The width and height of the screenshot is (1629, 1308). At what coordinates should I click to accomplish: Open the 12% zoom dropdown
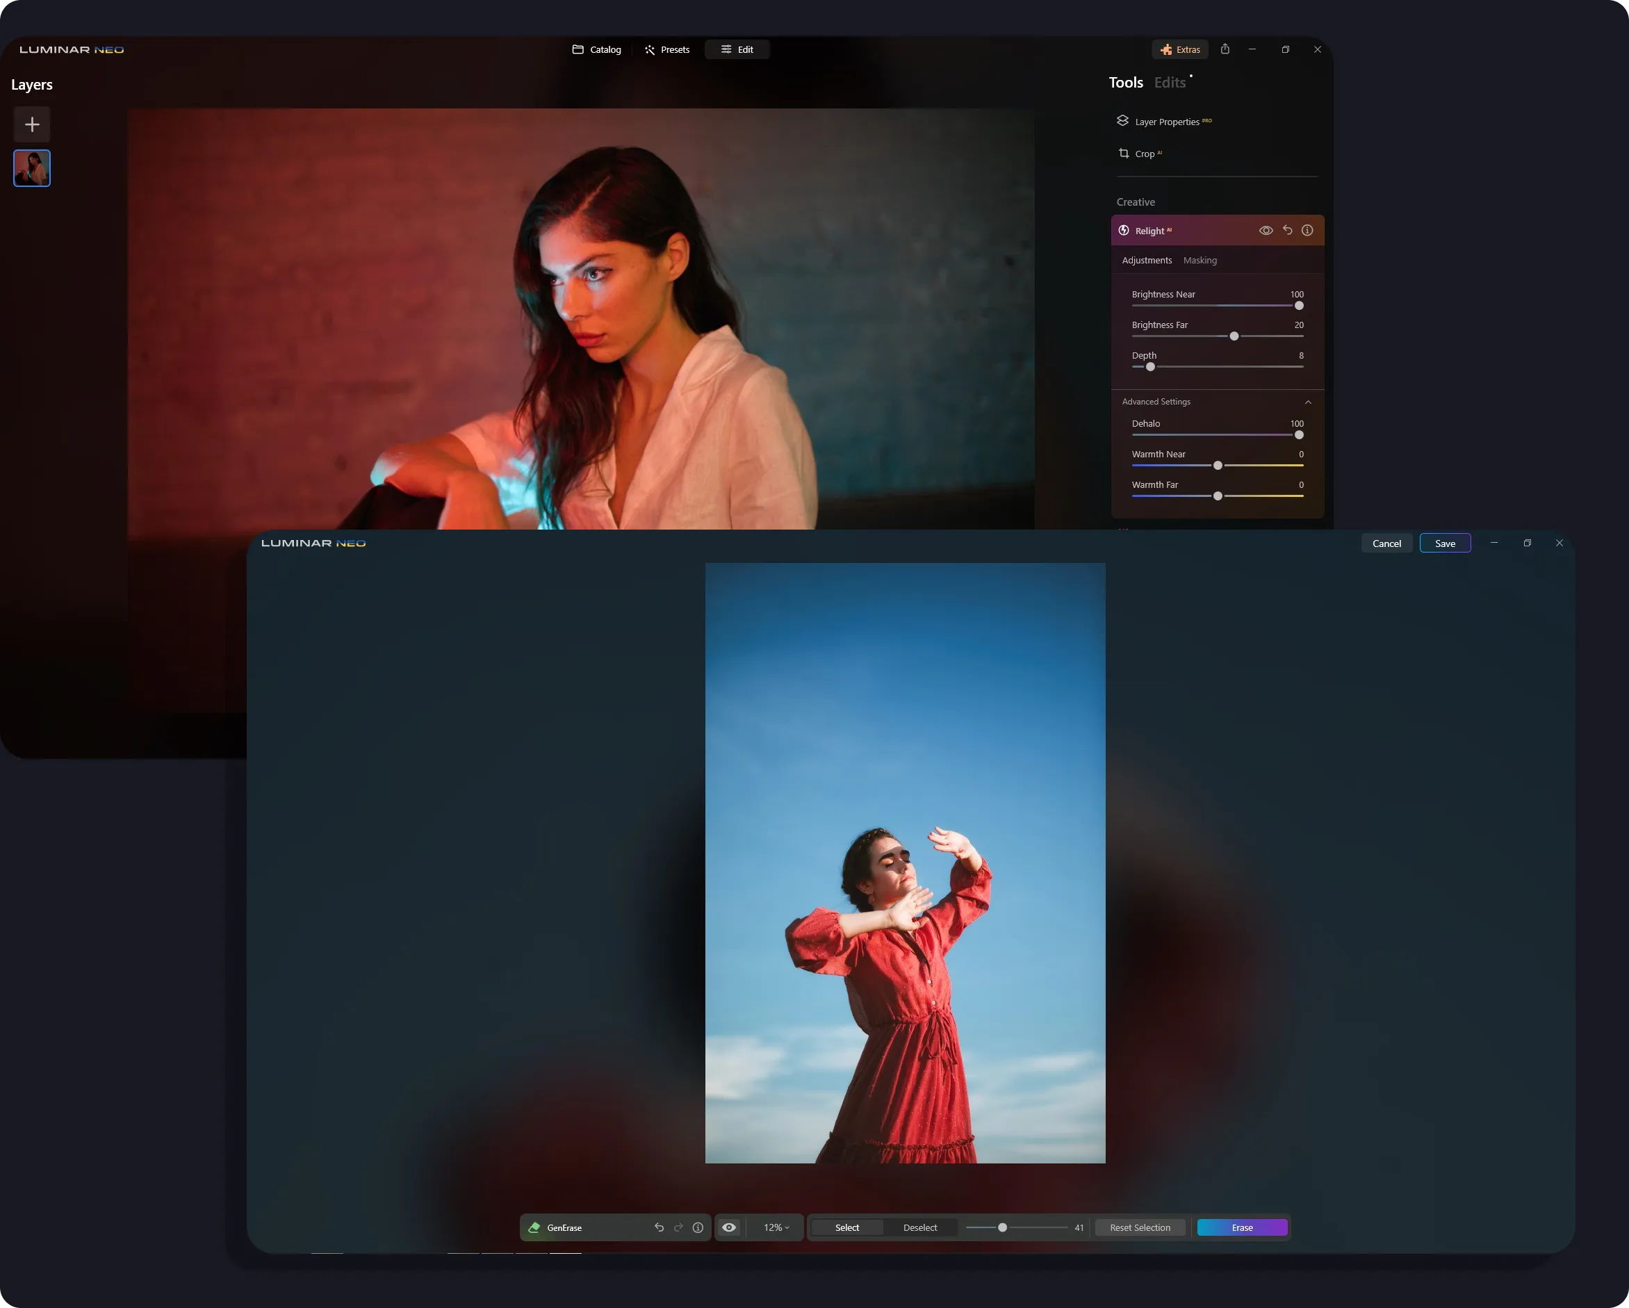point(776,1227)
